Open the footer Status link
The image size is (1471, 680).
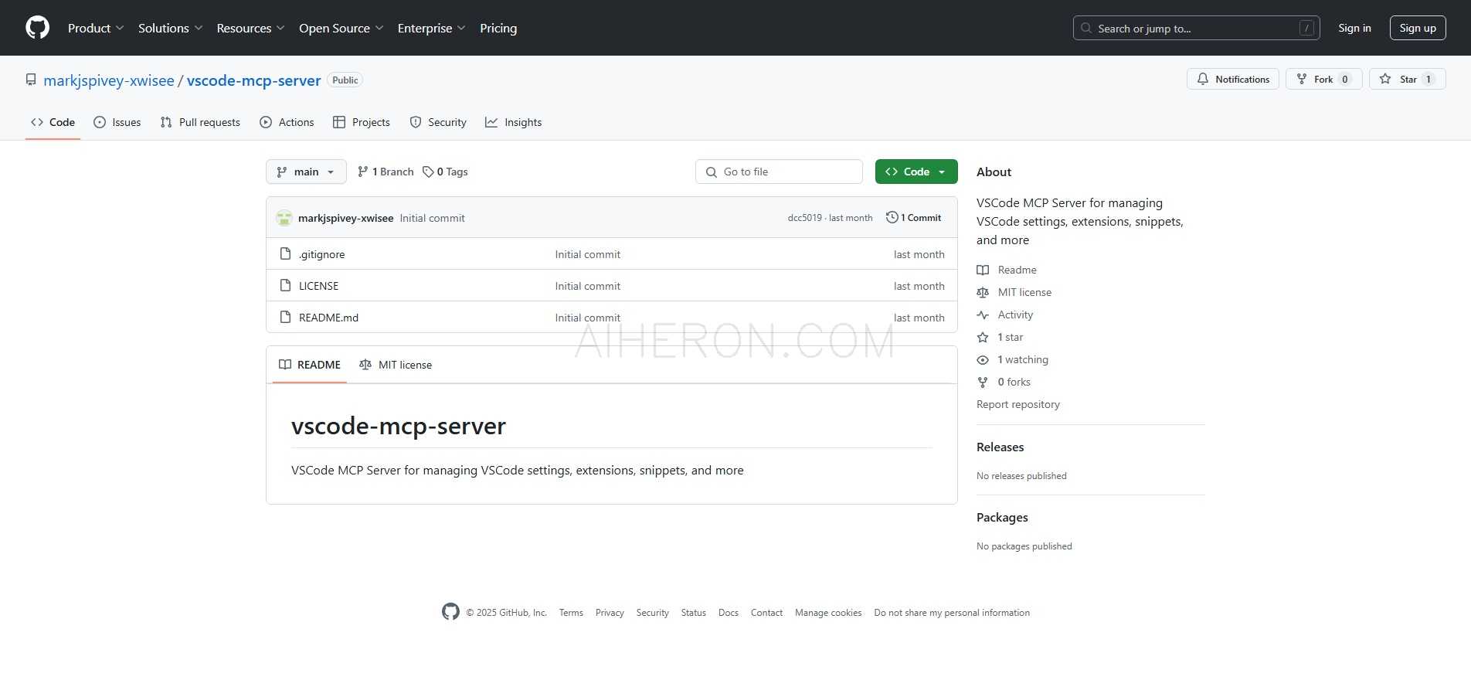click(x=694, y=613)
